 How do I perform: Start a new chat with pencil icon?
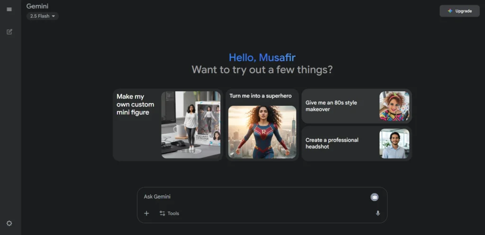point(9,32)
